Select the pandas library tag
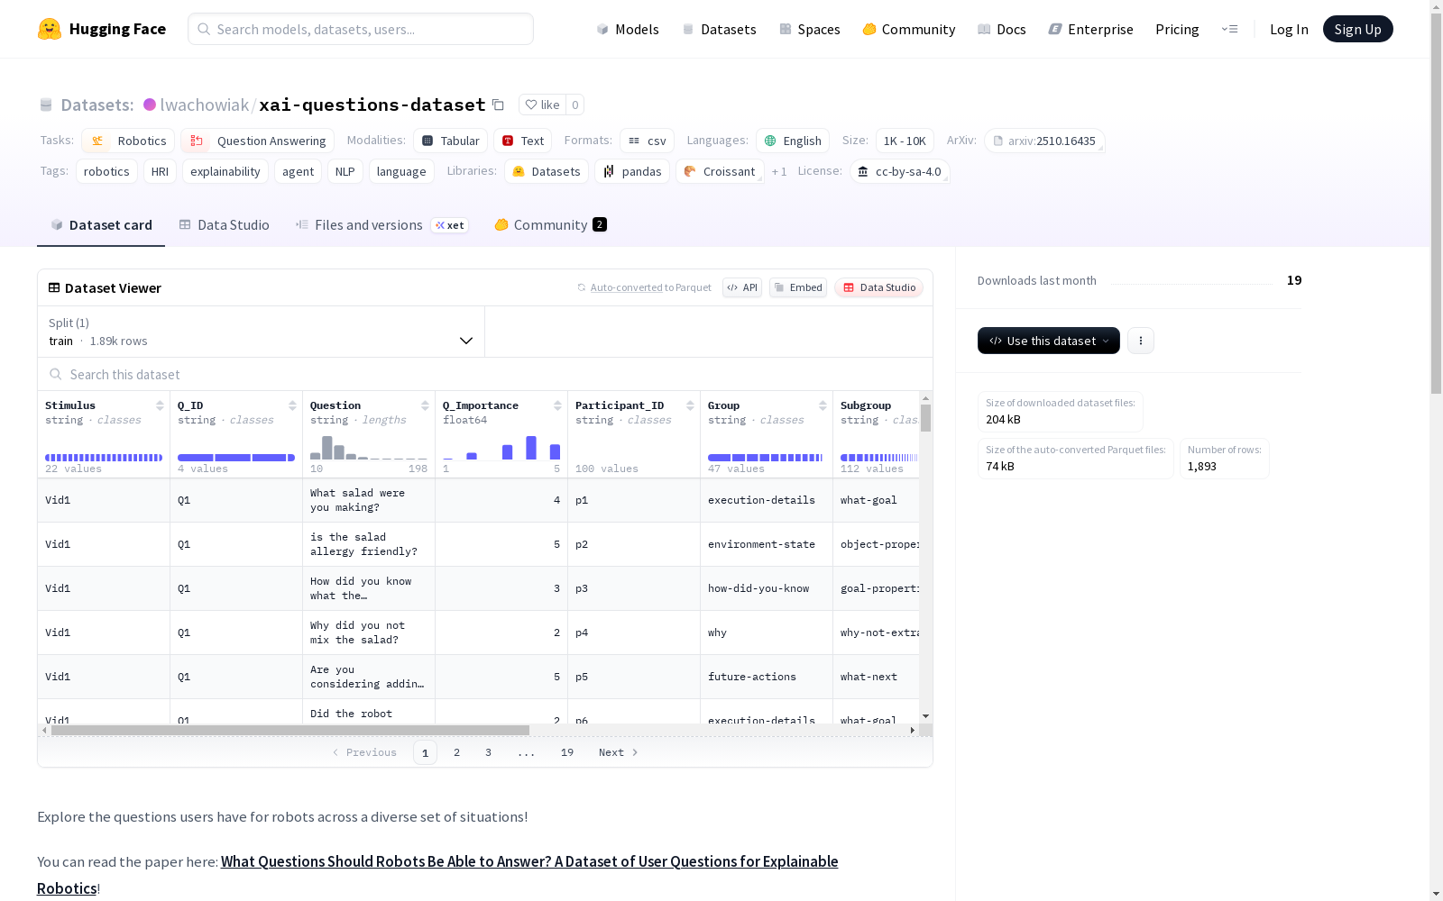Image resolution: width=1443 pixels, height=901 pixels. pos(632,171)
